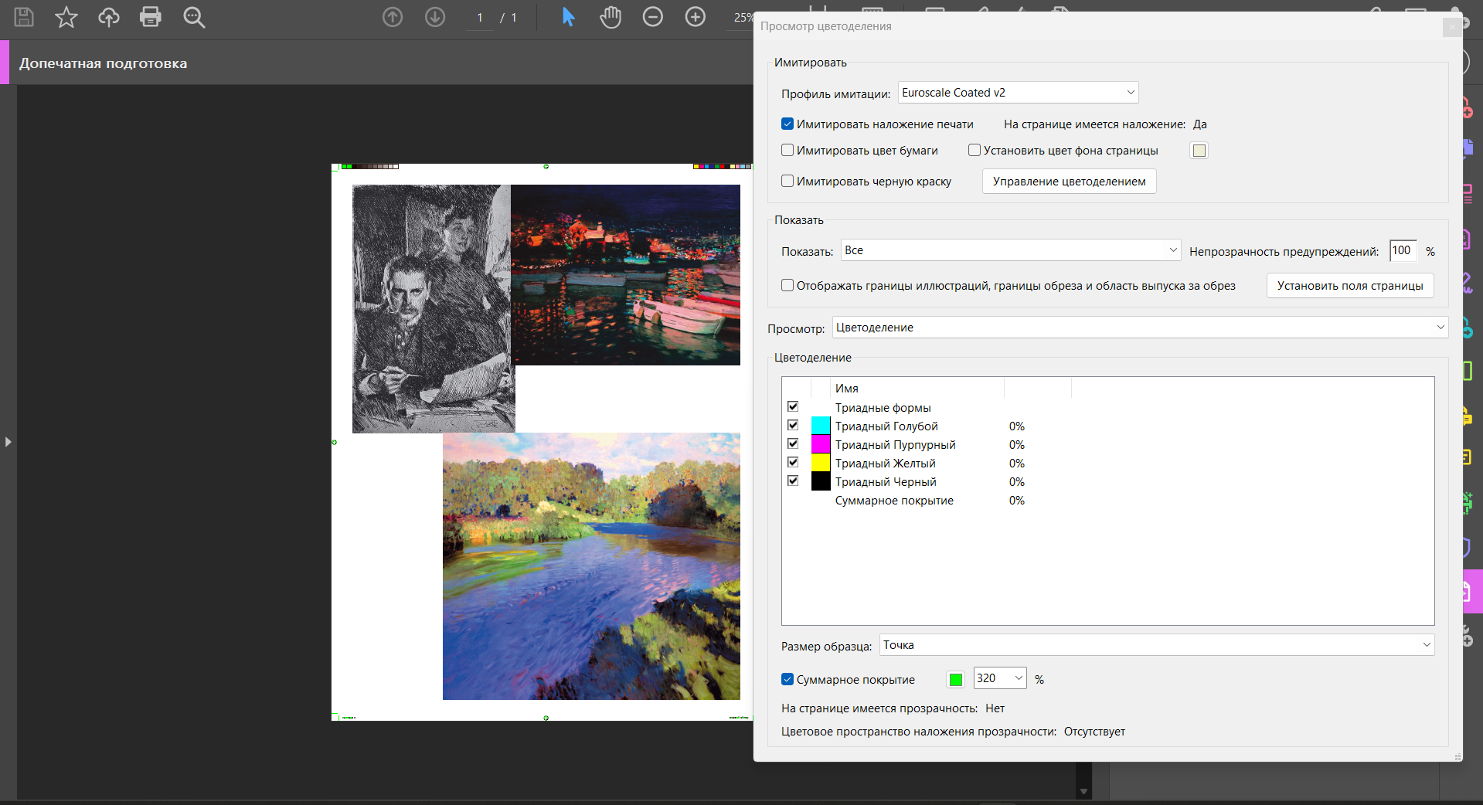Toggle the Триадные формы checkbox

click(x=793, y=407)
